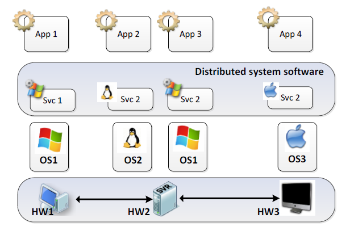Viewport: 350px width, 235px height.
Task: Click the "App 1" label
Action: pyautogui.click(x=46, y=34)
